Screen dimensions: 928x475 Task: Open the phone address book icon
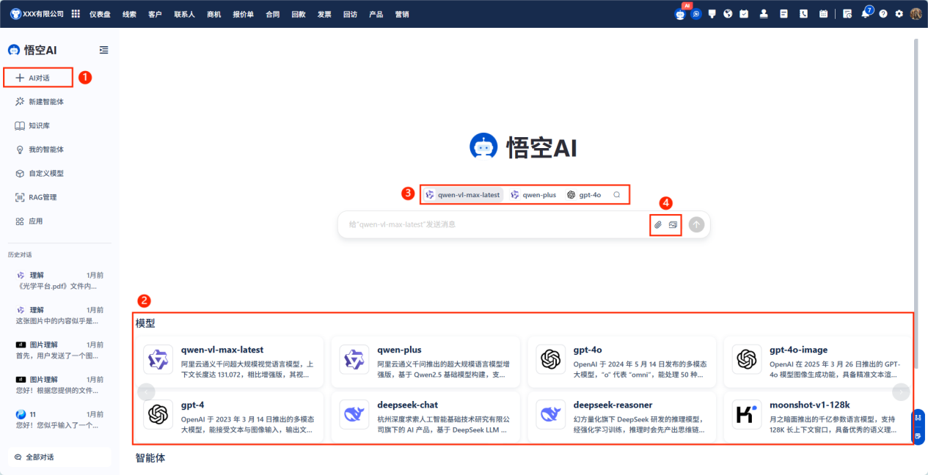click(803, 14)
